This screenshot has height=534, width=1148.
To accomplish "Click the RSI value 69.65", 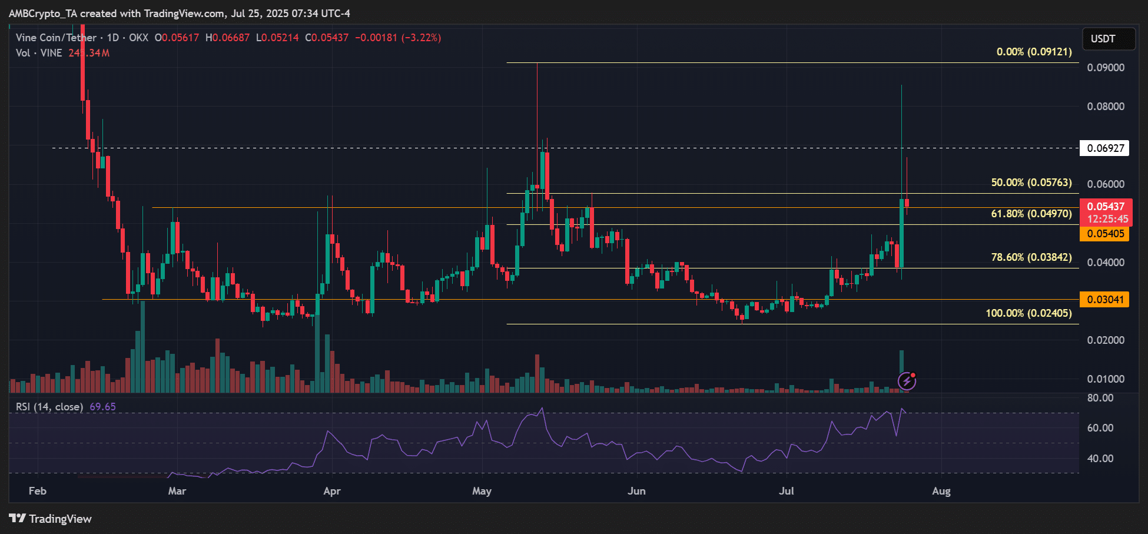I will click(102, 407).
